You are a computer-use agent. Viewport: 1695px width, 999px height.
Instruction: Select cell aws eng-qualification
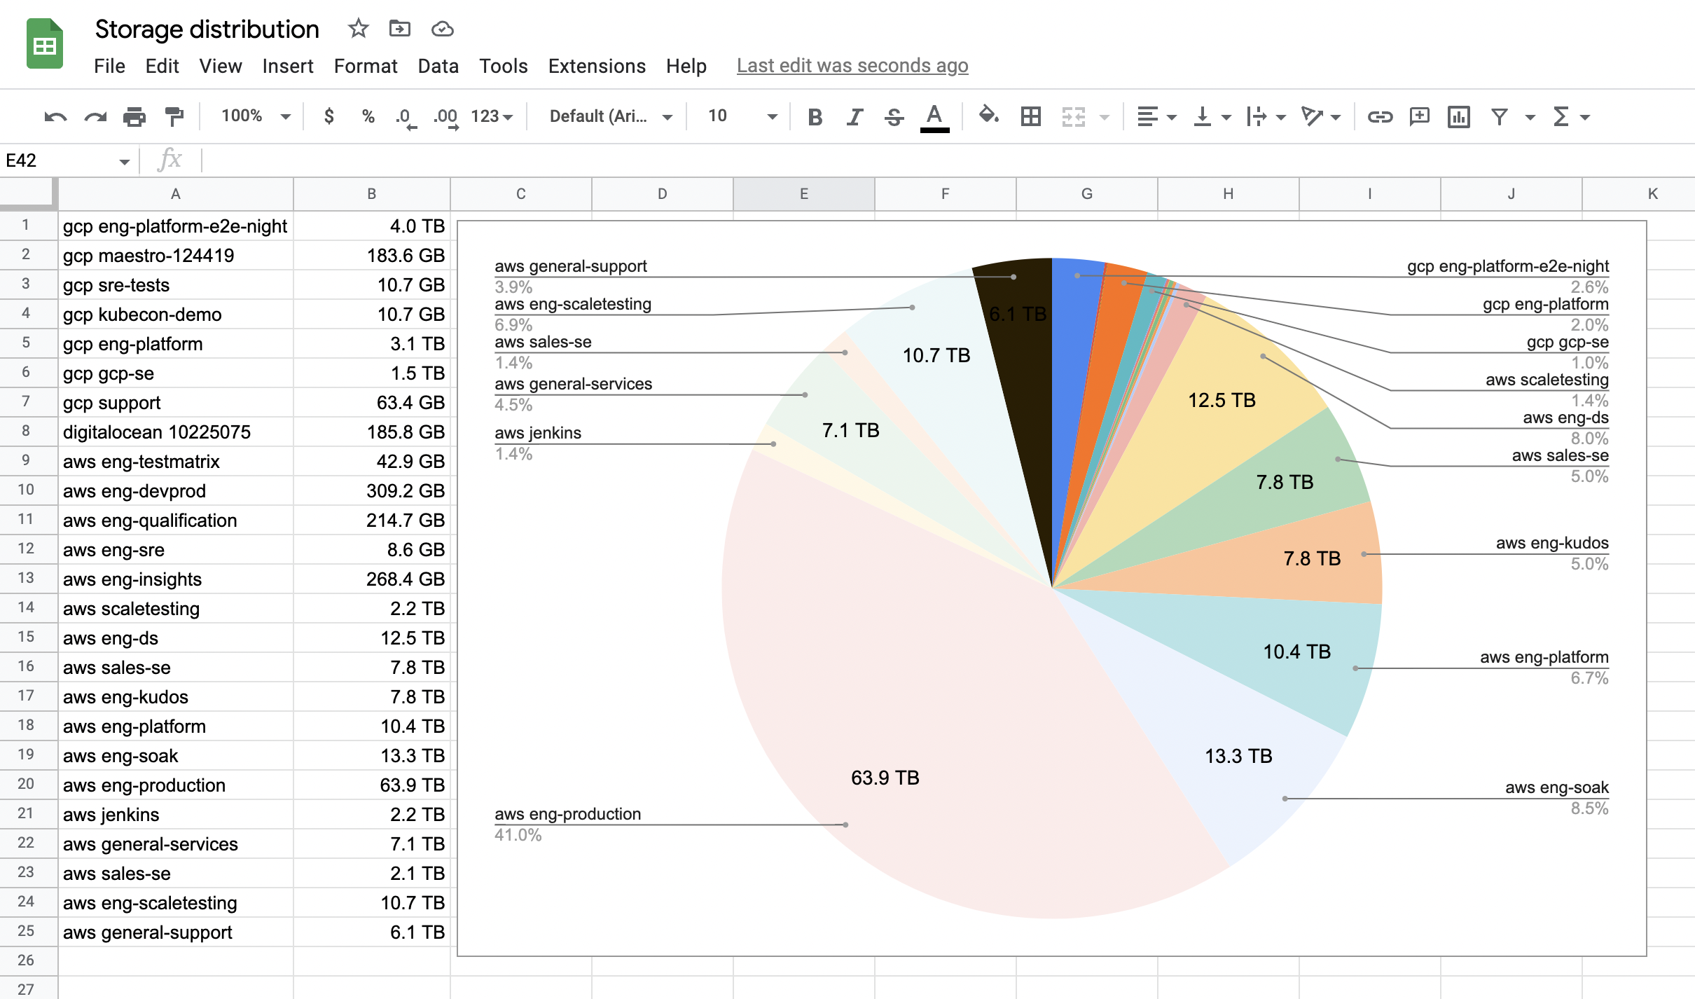175,521
